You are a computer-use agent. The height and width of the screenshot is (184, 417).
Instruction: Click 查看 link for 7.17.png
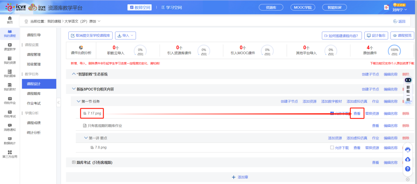coord(357,114)
